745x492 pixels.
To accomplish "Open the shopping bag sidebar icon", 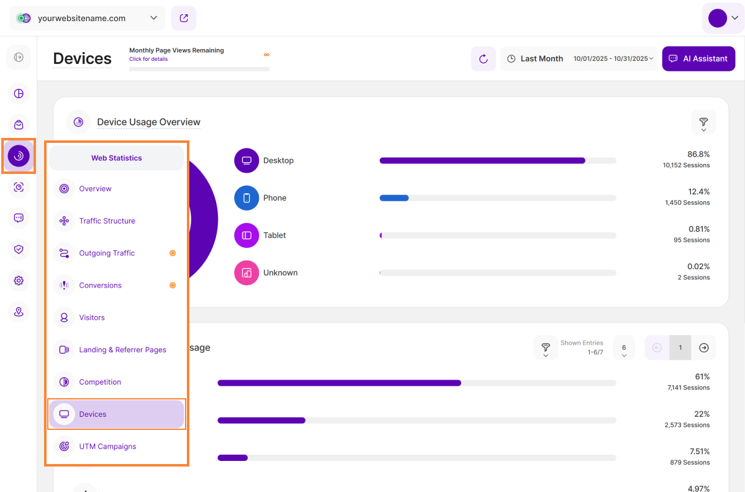I will pyautogui.click(x=19, y=125).
